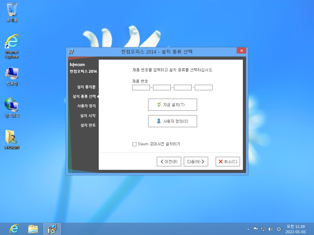Click the 사용자 정의(S) button
314x235 pixels.
(173, 121)
